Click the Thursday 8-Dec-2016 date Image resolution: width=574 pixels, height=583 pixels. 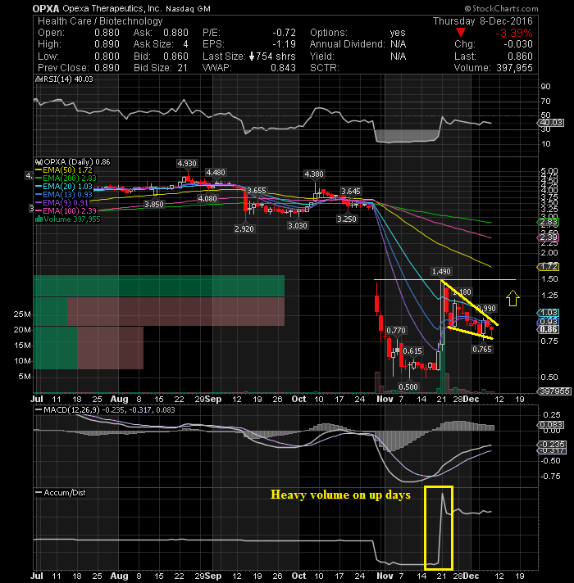coord(482,21)
